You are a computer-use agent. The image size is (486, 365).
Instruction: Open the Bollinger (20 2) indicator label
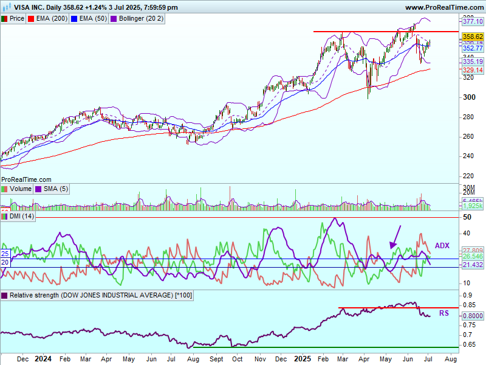click(137, 18)
